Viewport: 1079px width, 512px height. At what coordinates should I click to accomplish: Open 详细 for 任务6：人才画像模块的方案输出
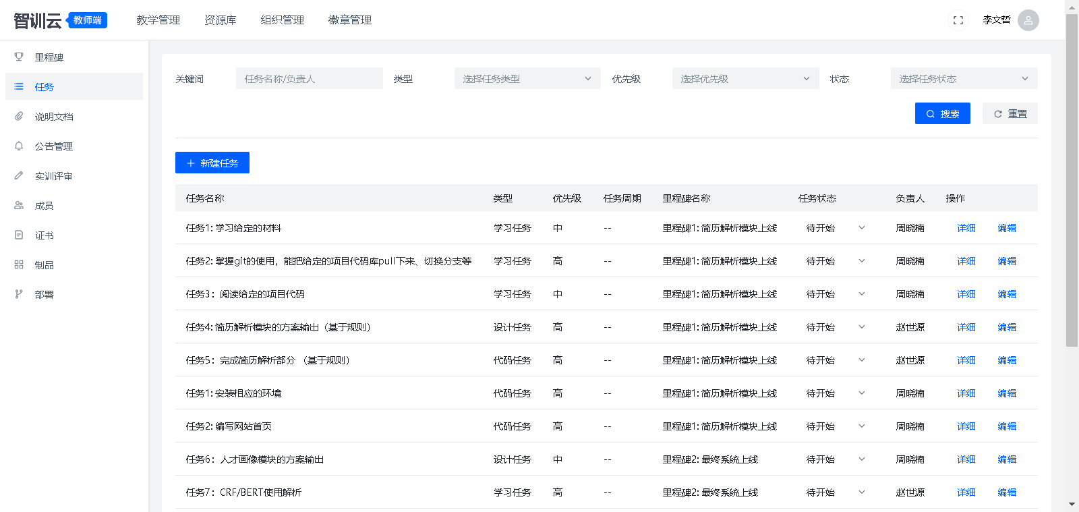coord(966,459)
